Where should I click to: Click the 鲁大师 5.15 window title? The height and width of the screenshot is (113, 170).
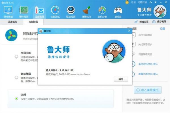(x=8, y=3)
